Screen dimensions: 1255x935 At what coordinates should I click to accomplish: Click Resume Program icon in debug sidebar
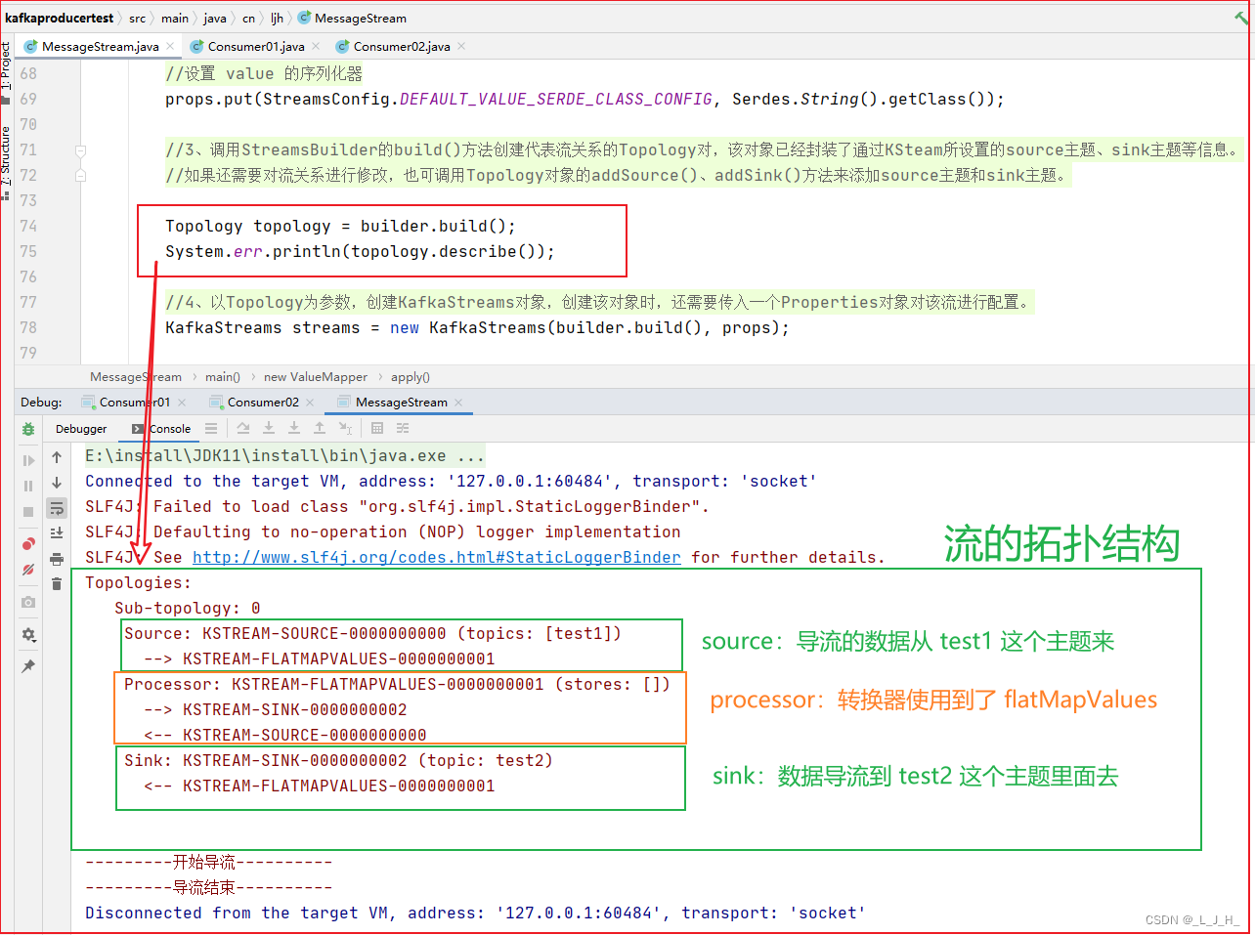tap(28, 460)
